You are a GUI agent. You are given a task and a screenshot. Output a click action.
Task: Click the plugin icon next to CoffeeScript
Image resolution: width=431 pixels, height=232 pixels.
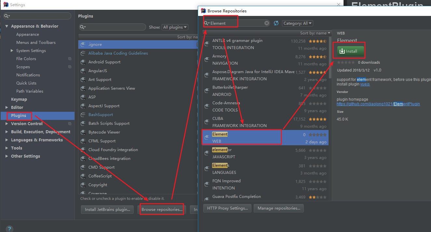[x=83, y=176]
